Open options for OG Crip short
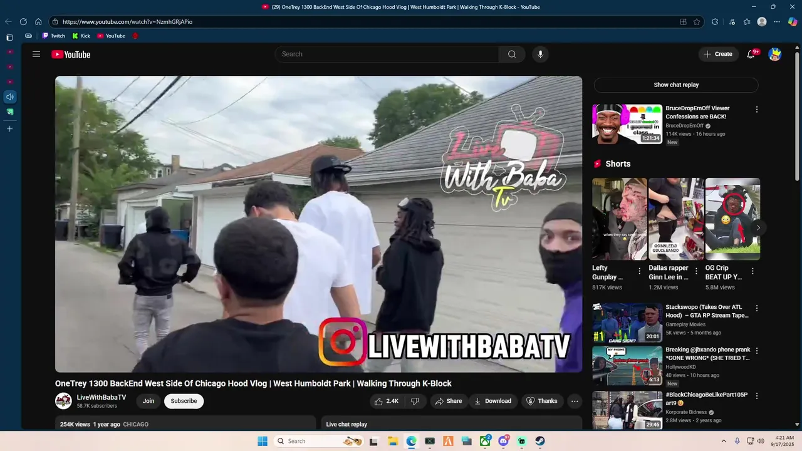Viewport: 802px width, 451px height. pos(753,271)
